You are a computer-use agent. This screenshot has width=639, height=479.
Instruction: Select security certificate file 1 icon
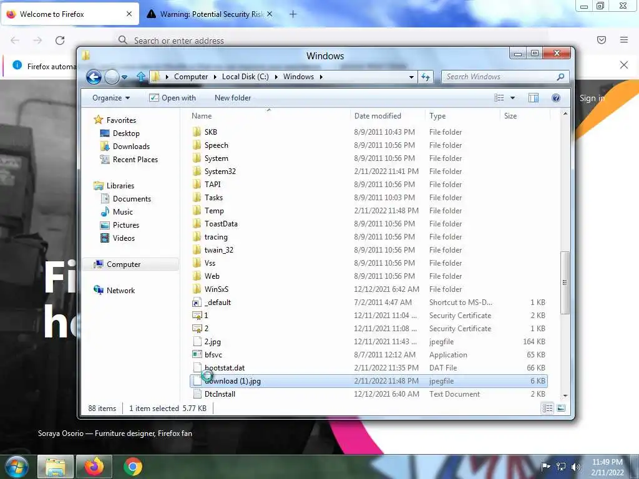[x=197, y=315]
